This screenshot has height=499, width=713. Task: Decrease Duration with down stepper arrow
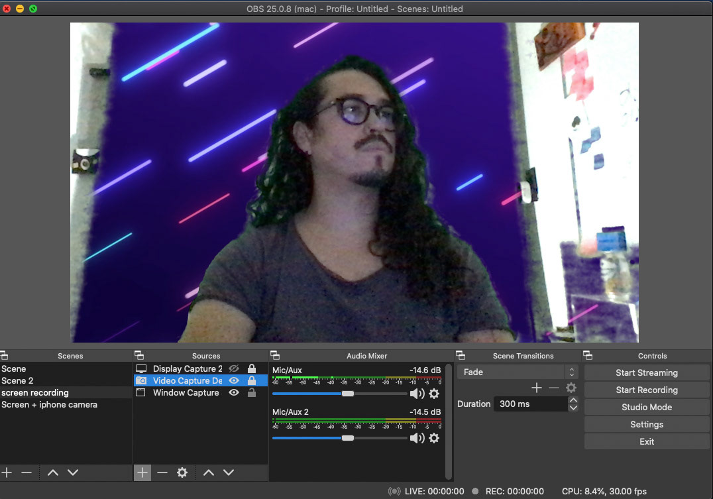click(x=573, y=408)
